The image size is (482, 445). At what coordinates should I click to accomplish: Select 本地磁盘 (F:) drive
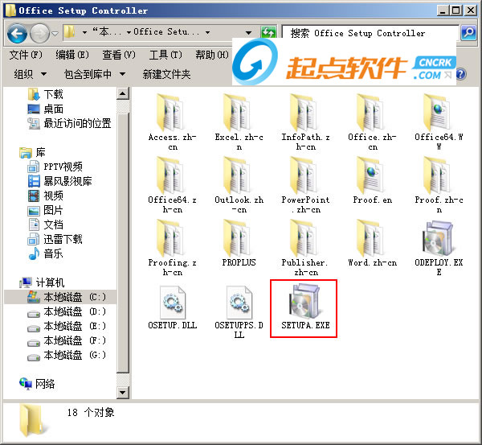pos(67,340)
